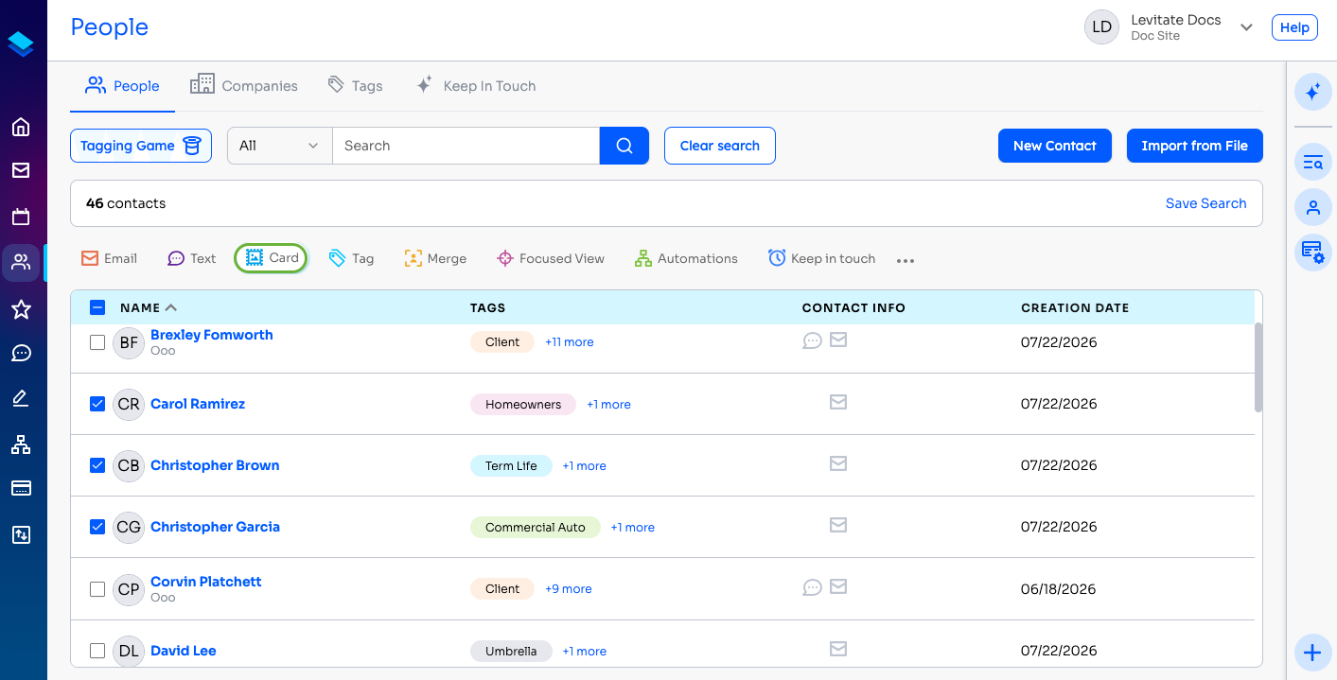This screenshot has height=680, width=1337.
Task: Open the more actions ellipsis menu
Action: (906, 260)
